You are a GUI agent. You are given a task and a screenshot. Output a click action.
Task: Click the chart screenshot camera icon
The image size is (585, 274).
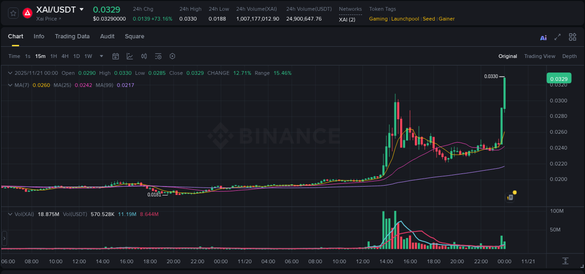coord(510,197)
